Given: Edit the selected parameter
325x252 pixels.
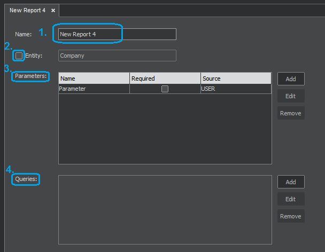Looking at the screenshot, I should coord(291,96).
